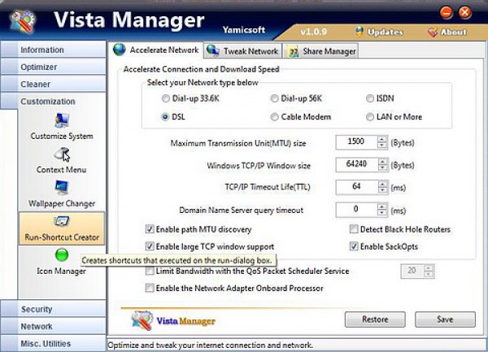Increase TCP/IP Window size stepper
This screenshot has width=488, height=352.
(x=382, y=162)
